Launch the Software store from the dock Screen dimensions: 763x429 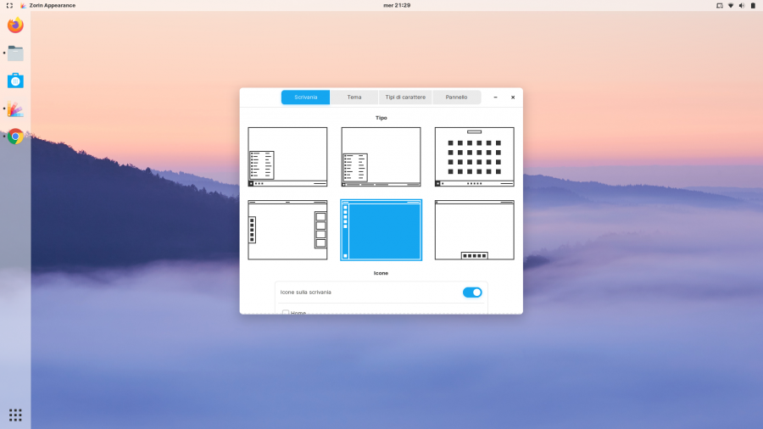(15, 81)
